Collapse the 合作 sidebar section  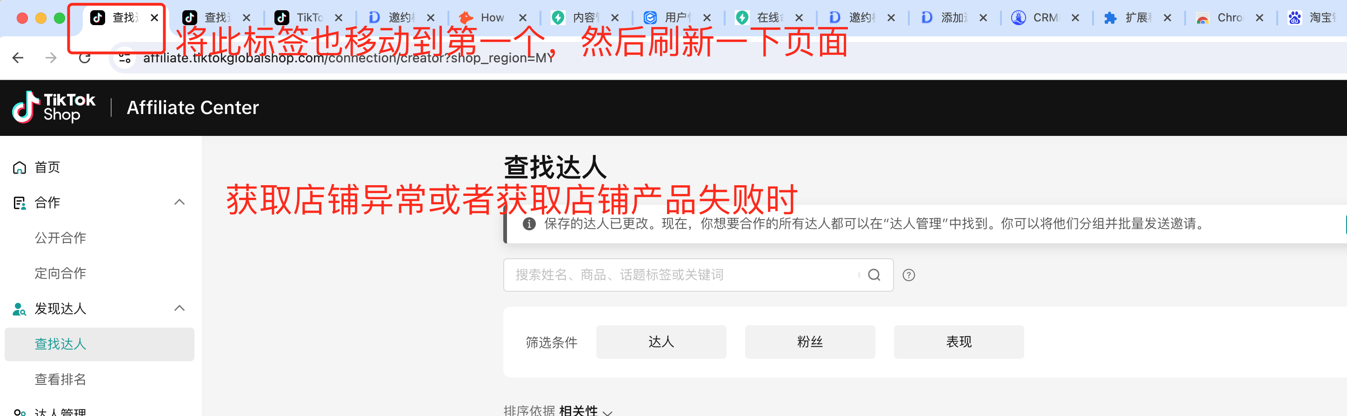[180, 202]
